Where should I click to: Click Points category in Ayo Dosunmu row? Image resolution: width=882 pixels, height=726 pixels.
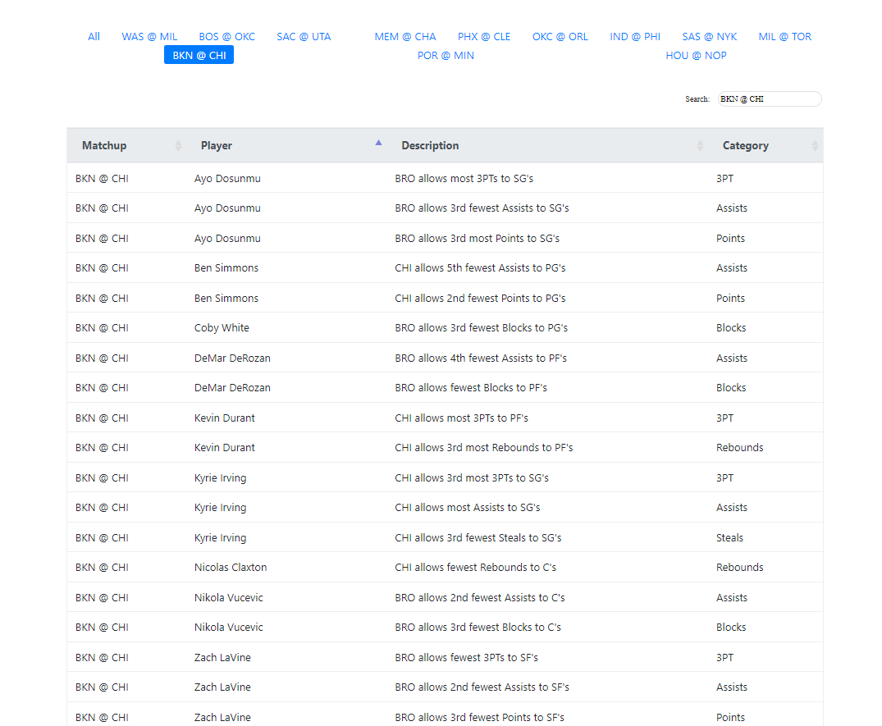click(x=730, y=239)
